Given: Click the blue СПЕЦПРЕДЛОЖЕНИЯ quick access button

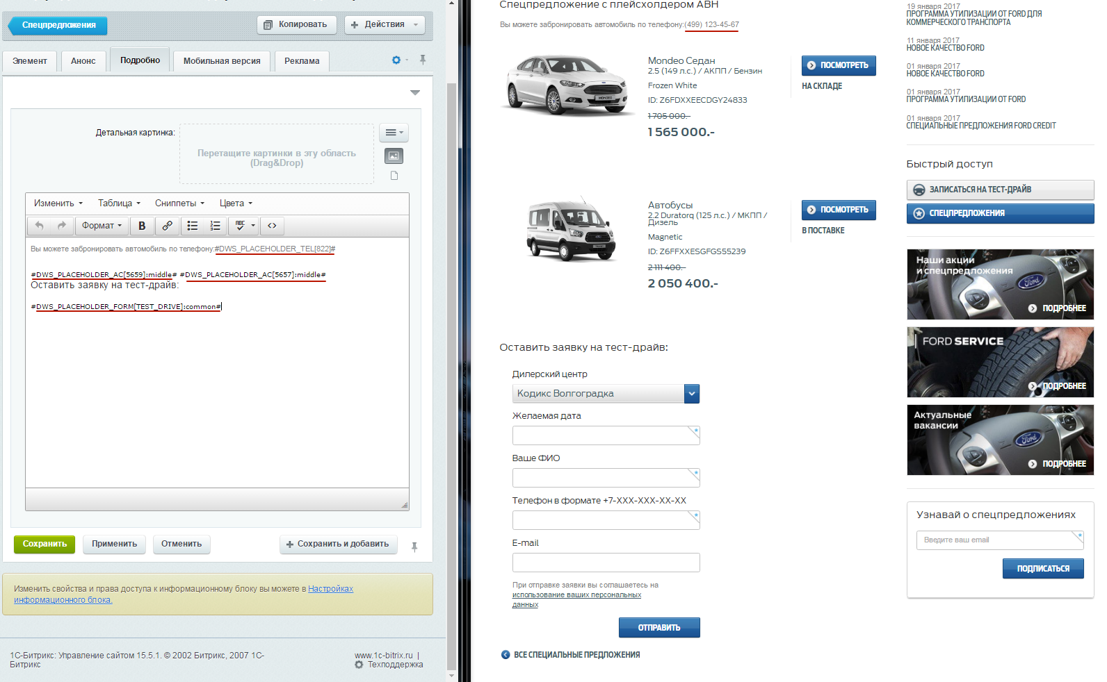Looking at the screenshot, I should tap(1000, 213).
